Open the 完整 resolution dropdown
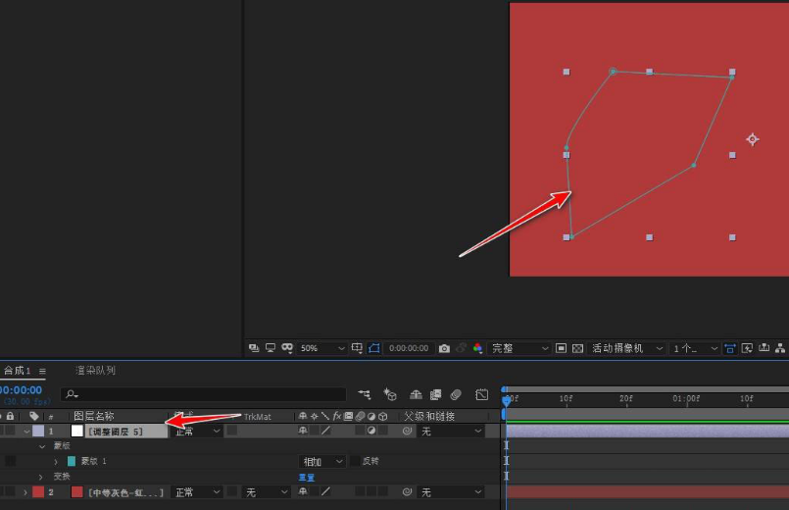 coord(519,348)
